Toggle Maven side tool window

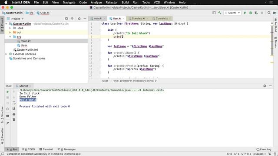pyautogui.click(x=276, y=42)
